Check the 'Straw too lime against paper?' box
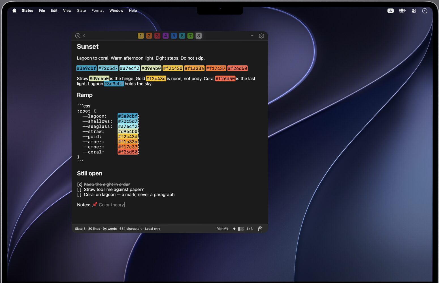The height and width of the screenshot is (283, 439). [x=79, y=190]
